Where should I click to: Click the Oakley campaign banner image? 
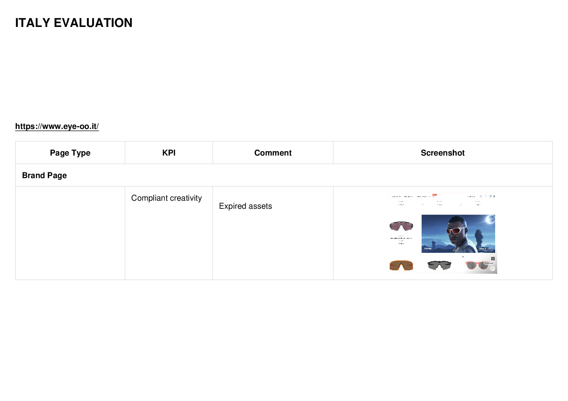[458, 234]
